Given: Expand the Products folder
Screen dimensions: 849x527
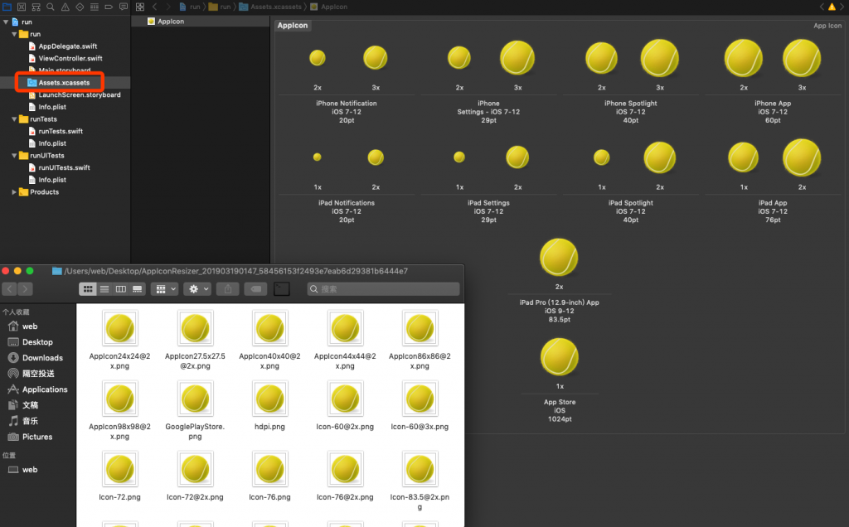Looking at the screenshot, I should (x=14, y=192).
